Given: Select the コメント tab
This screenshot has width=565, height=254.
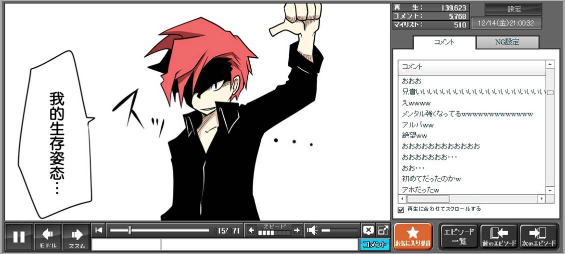Looking at the screenshot, I should (444, 42).
